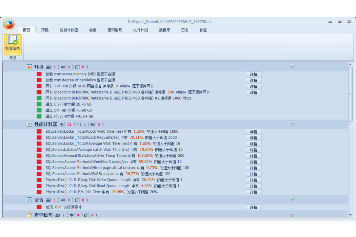Click the application orb logo button
356x237 pixels.
(9, 24)
